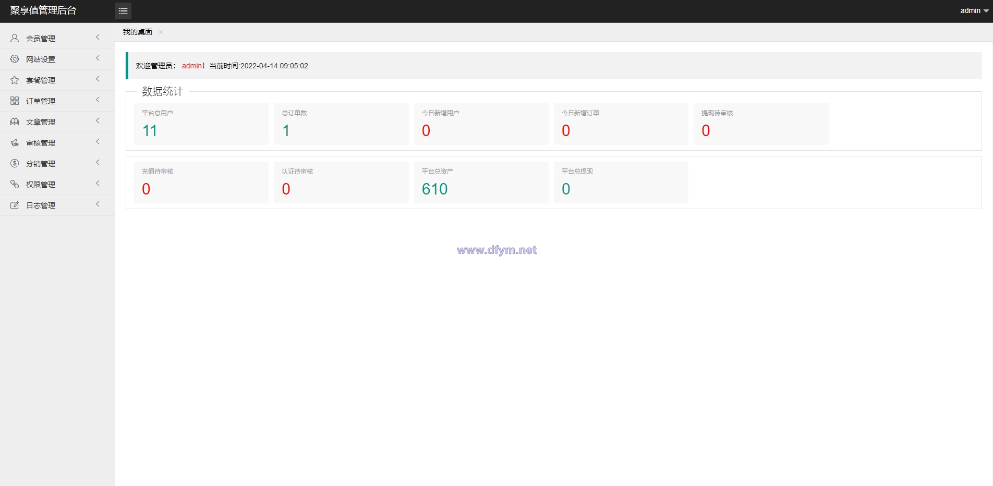Click the 平台总用户 label
This screenshot has height=486, width=993.
158,113
